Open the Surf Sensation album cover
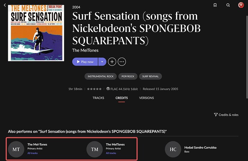Screen dimensions: 248x161 click(x=35, y=32)
